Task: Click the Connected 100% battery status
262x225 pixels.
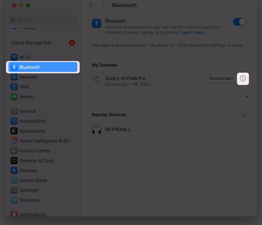Action: pos(128,84)
